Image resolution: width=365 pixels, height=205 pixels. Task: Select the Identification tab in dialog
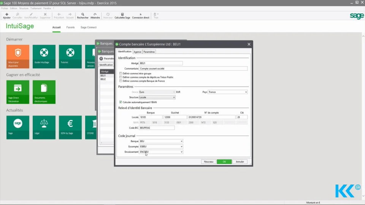pos(125,52)
